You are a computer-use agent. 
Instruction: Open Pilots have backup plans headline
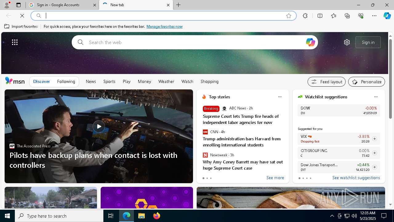click(94, 160)
